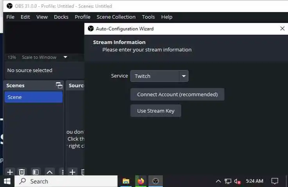The height and width of the screenshot is (187, 288).
Task: Select the Scene item in Scenes list
Action: click(x=33, y=97)
